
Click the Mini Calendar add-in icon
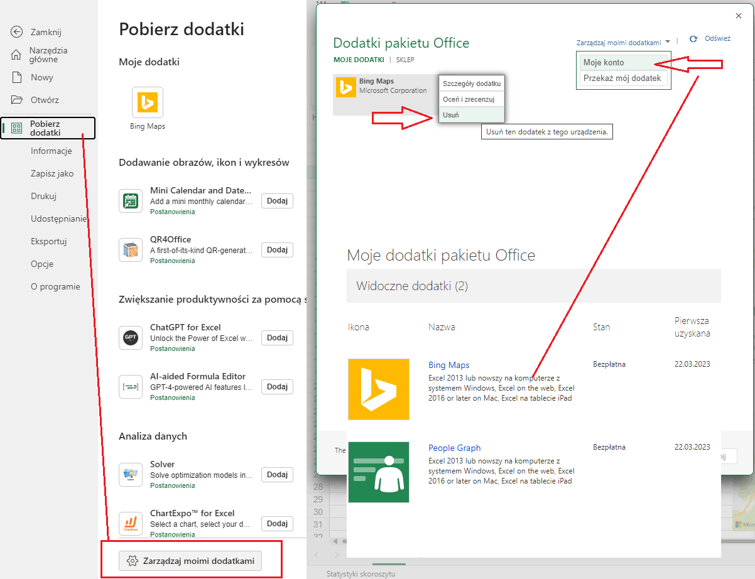pos(131,201)
